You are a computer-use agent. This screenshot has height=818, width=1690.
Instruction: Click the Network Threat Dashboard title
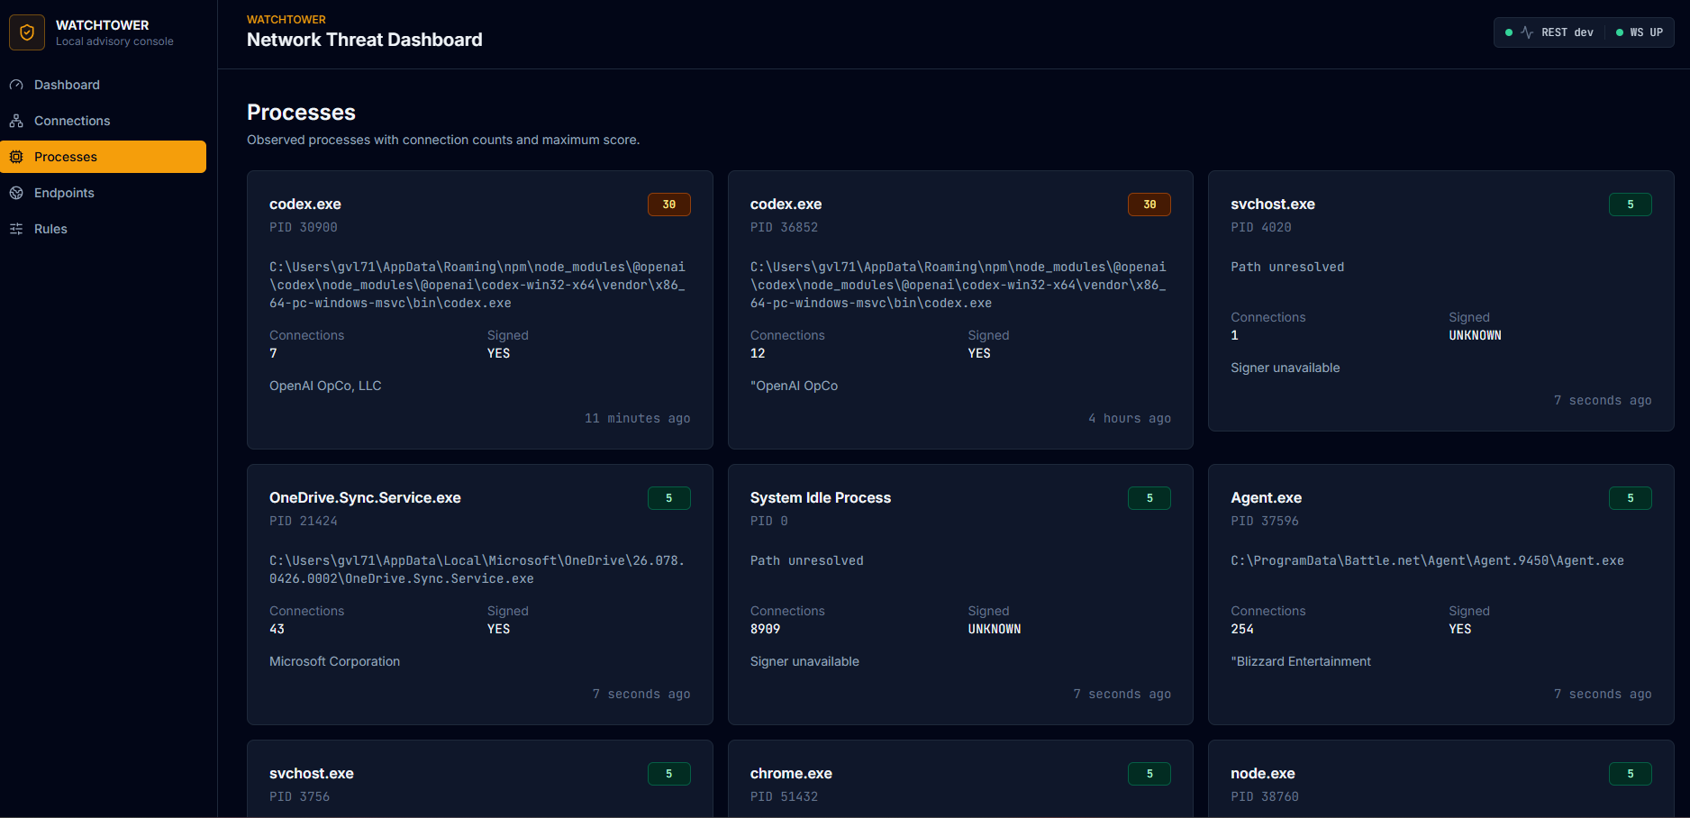tap(365, 40)
